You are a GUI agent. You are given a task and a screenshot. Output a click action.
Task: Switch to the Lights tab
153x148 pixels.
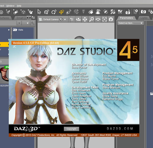coord(144,18)
